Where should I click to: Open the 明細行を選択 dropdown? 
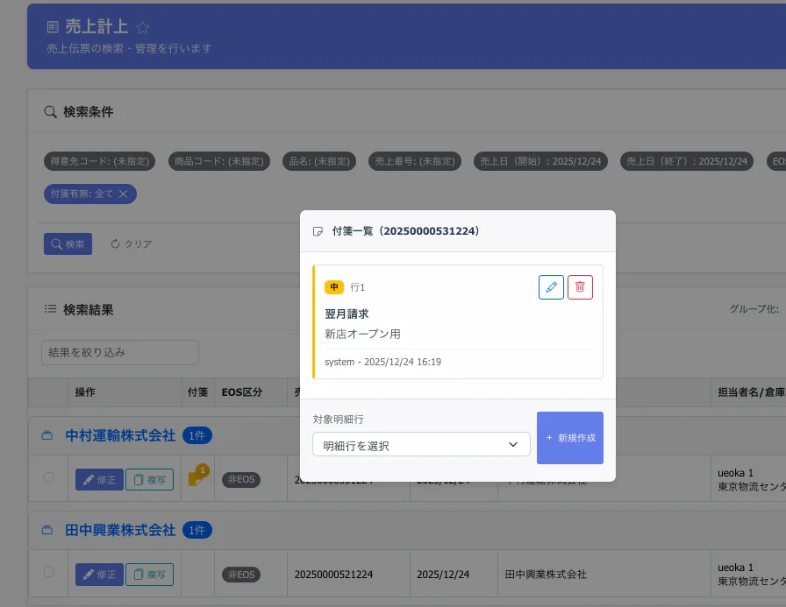point(421,445)
